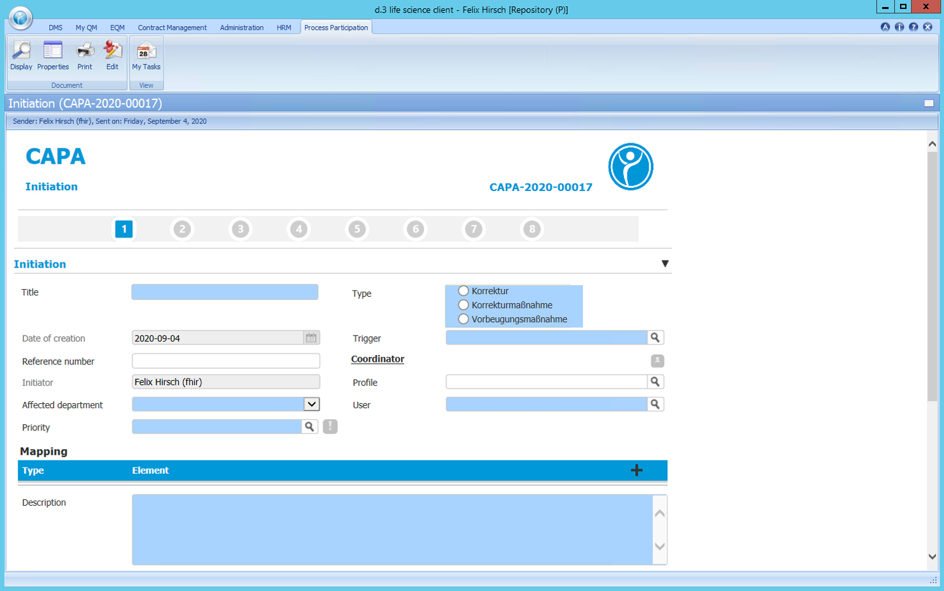Select the Korrekturmaßnahme option

[464, 304]
